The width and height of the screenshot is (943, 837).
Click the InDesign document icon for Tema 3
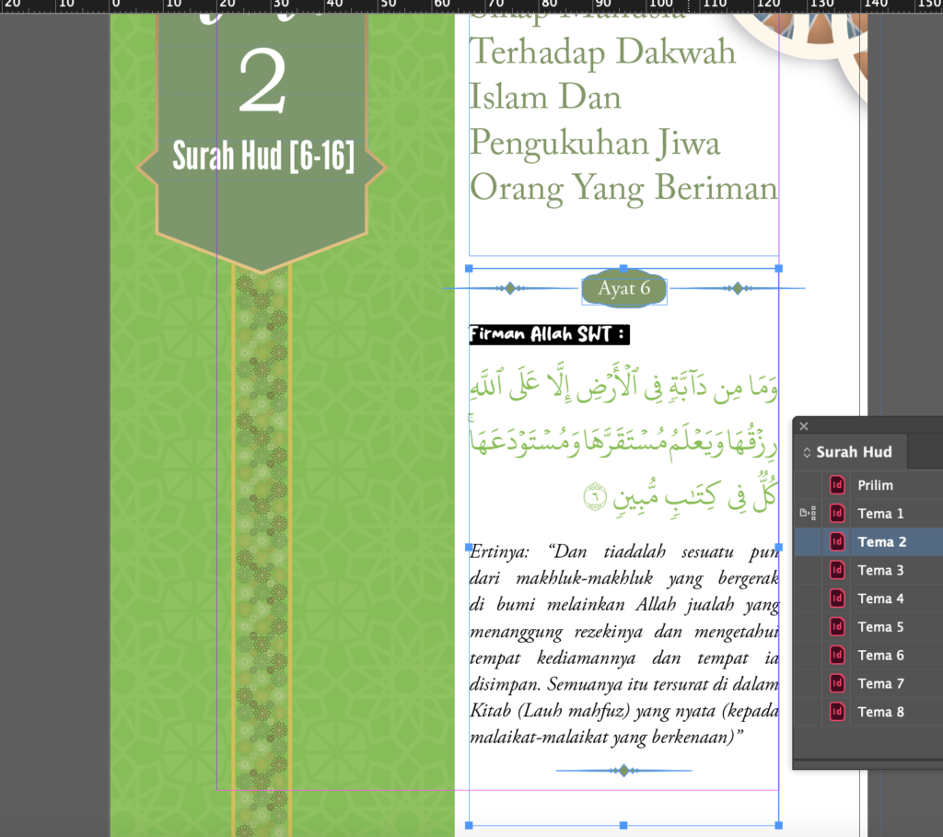tap(837, 570)
